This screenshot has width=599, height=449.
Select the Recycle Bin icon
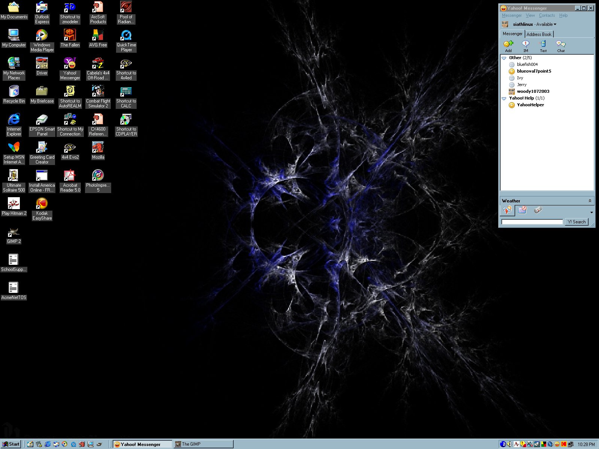tap(14, 94)
